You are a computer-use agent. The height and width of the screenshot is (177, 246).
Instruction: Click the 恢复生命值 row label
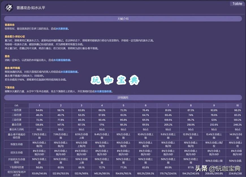[17, 144]
